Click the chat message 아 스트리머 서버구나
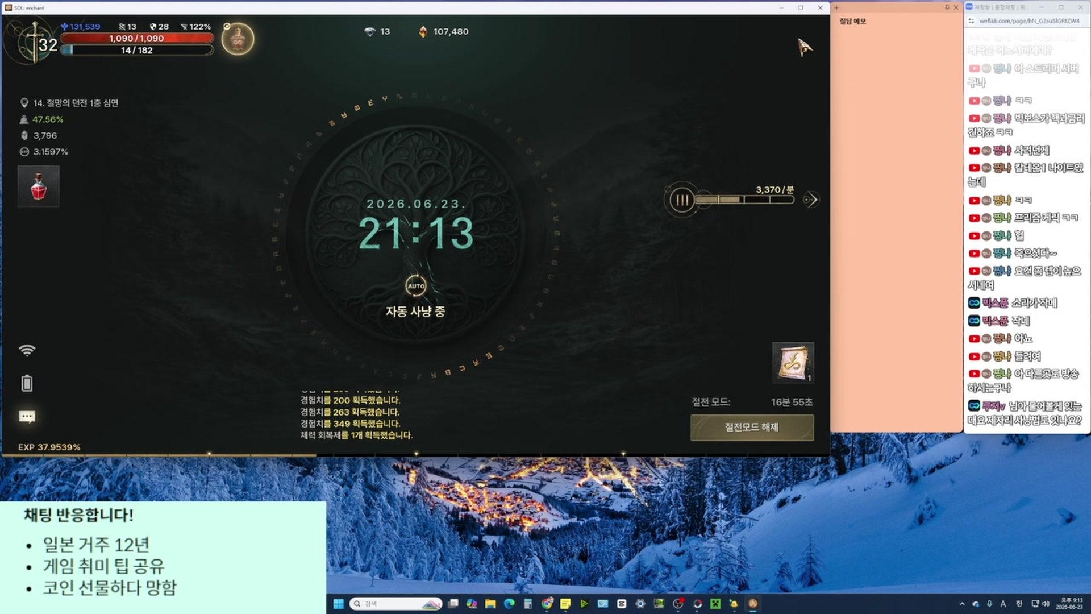Screen dimensions: 1091x614 pos(1023,75)
